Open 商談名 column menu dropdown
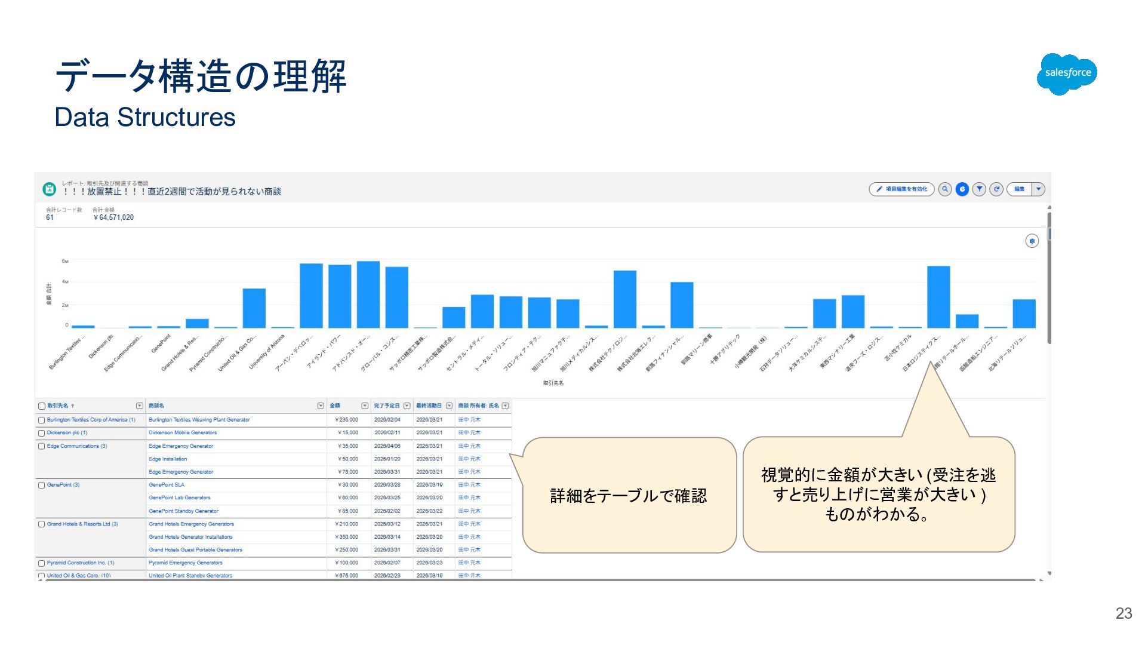1145x645 pixels. click(321, 406)
